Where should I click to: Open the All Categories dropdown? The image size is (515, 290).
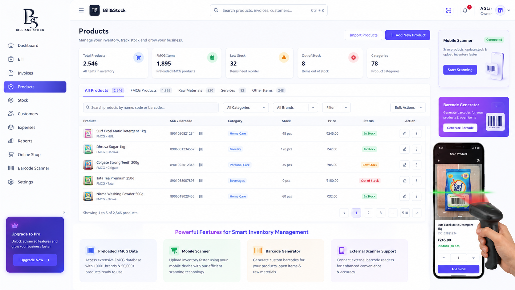coord(245,108)
